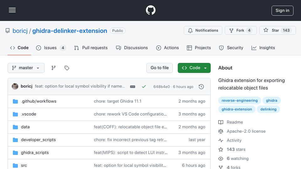301x169 pixels.
Task: Open commit 648b4e0
Action: coord(161,87)
